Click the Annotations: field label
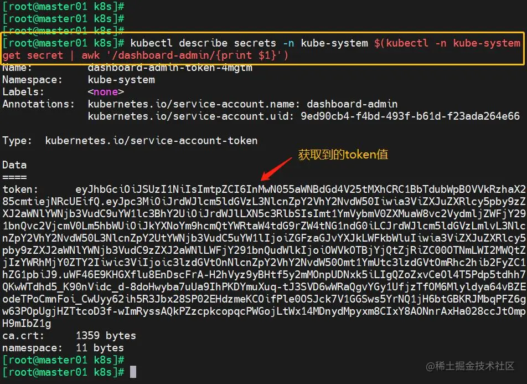 38,104
